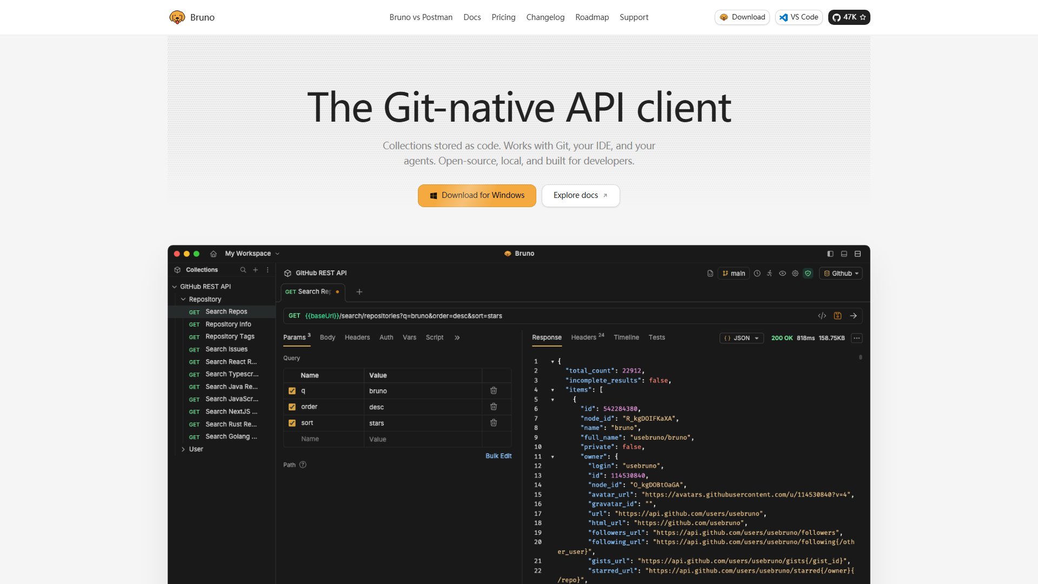Open the Script tab
This screenshot has width=1038, height=584.
pos(434,337)
